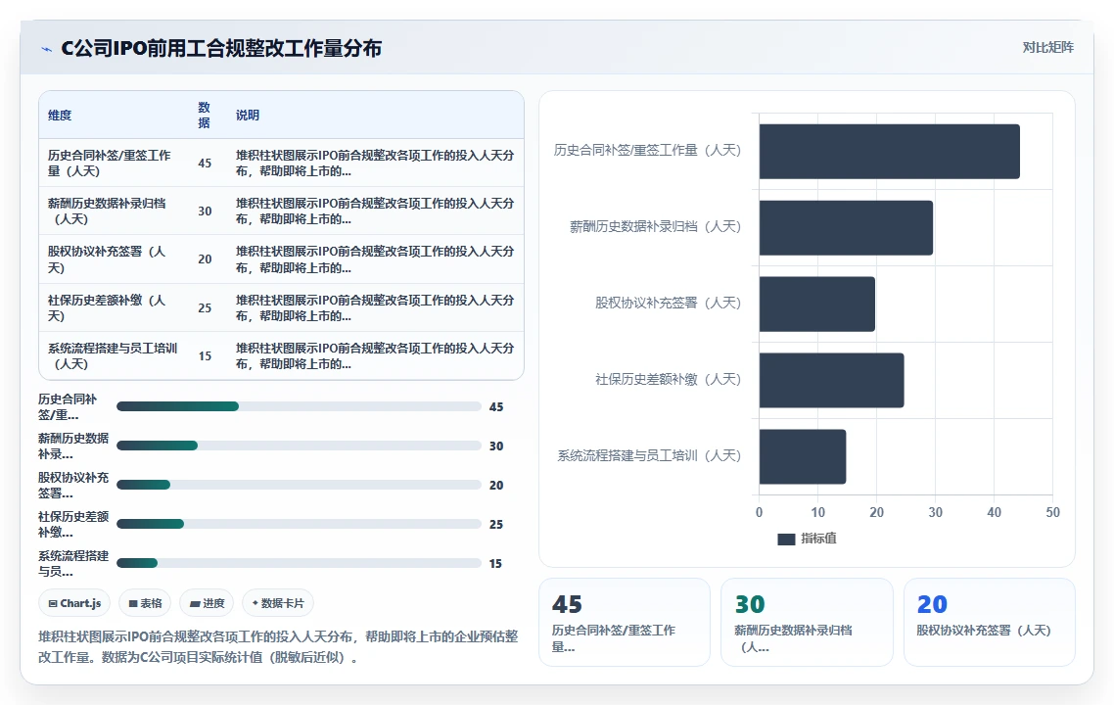1114x705 pixels.
Task: Click progress bar for 历史合同补签/重…
Action: tap(300, 406)
